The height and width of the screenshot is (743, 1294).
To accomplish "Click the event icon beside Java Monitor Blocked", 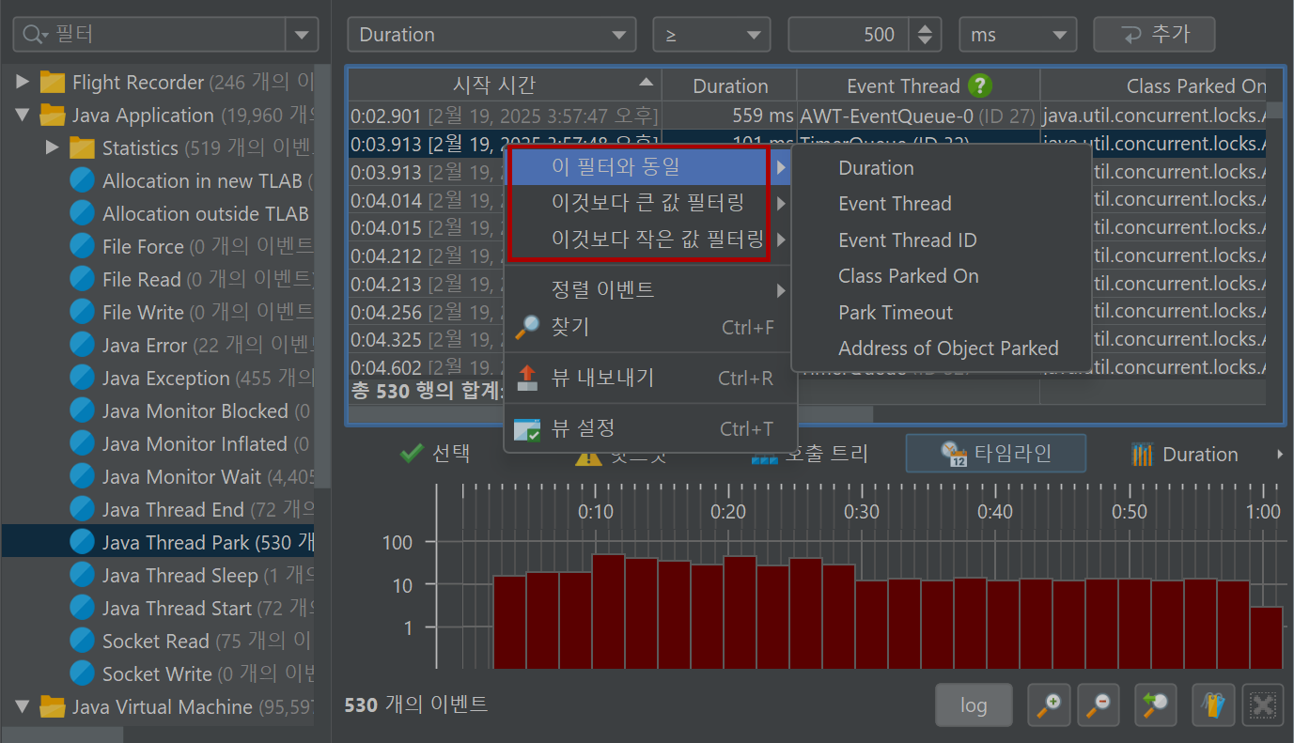I will (83, 411).
